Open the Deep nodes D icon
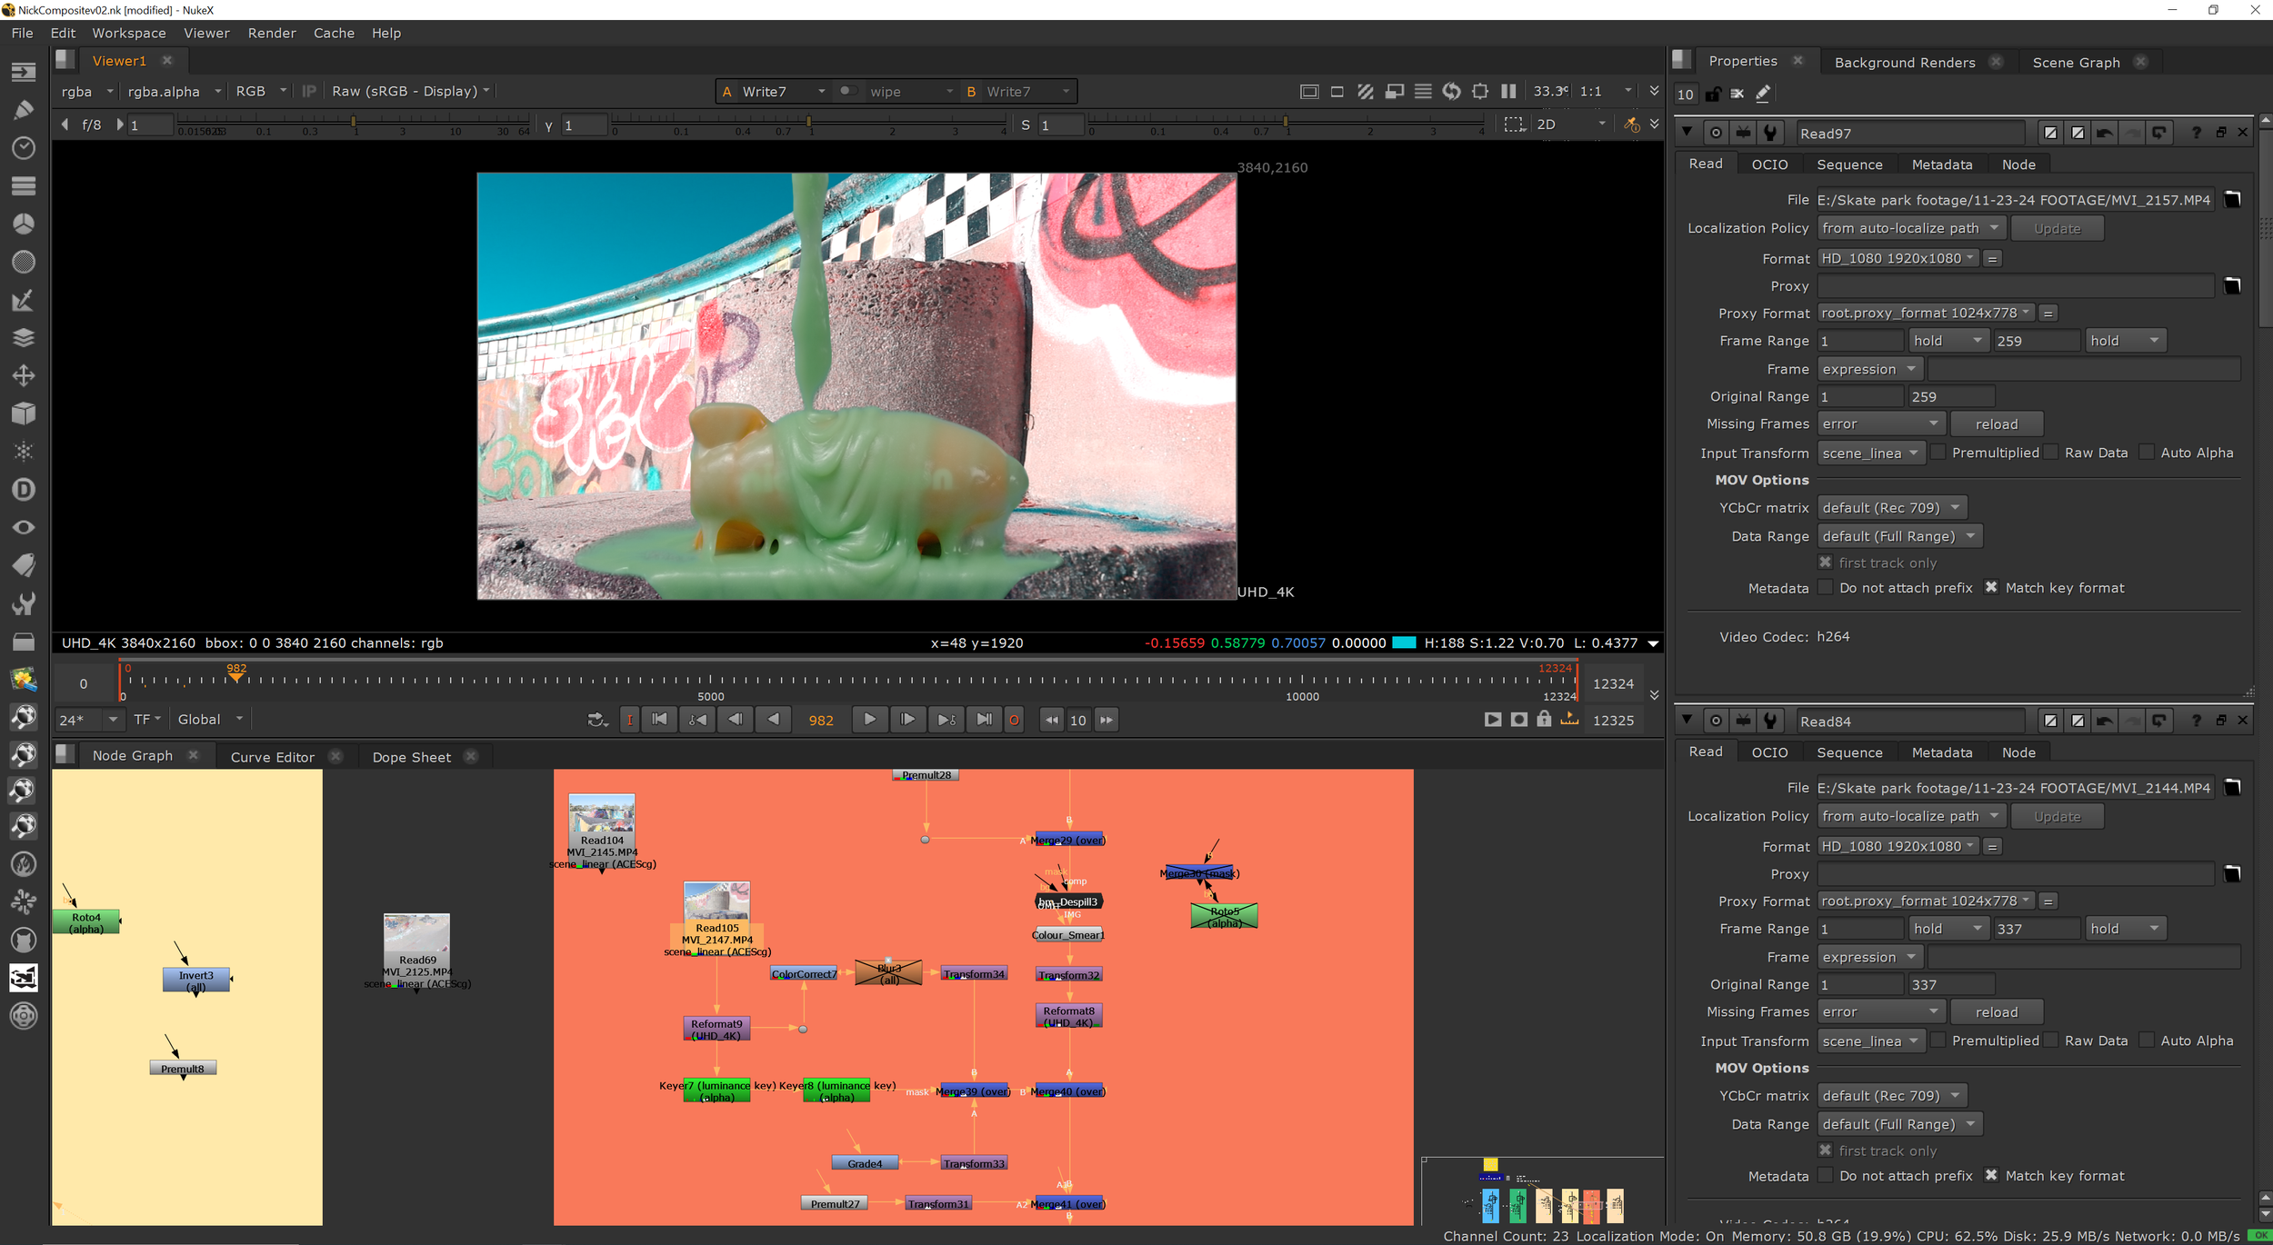 [x=24, y=490]
